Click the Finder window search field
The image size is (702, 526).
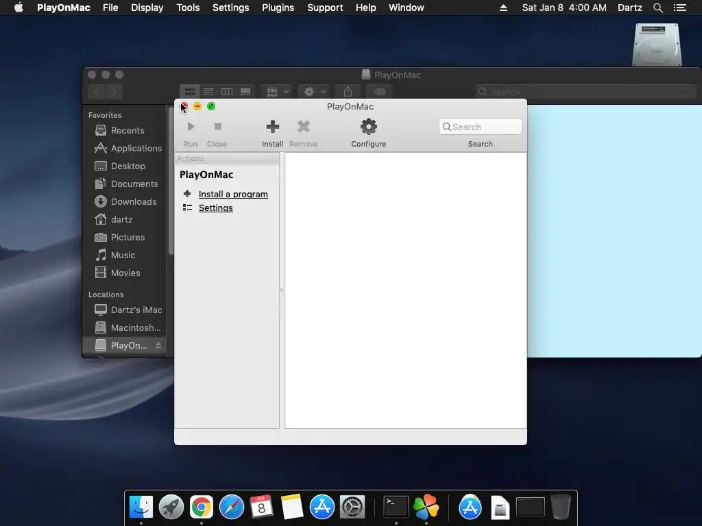(x=587, y=92)
